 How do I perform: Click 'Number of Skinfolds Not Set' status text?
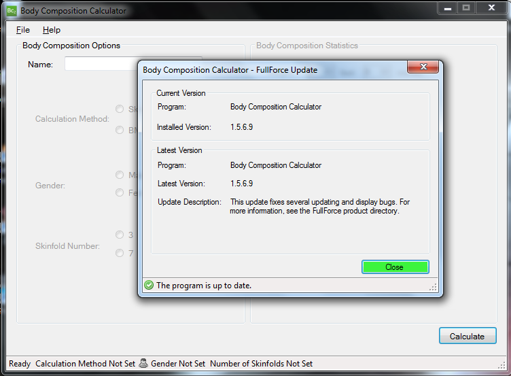261,364
